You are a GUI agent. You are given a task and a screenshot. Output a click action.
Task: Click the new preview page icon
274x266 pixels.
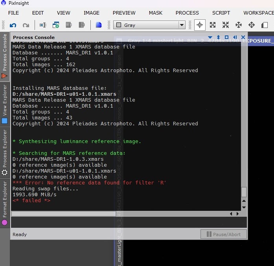click(265, 25)
